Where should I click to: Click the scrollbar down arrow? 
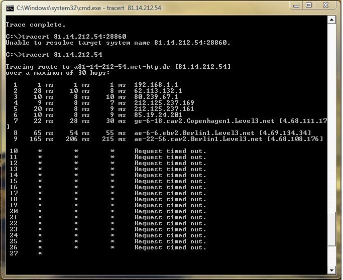(x=331, y=270)
